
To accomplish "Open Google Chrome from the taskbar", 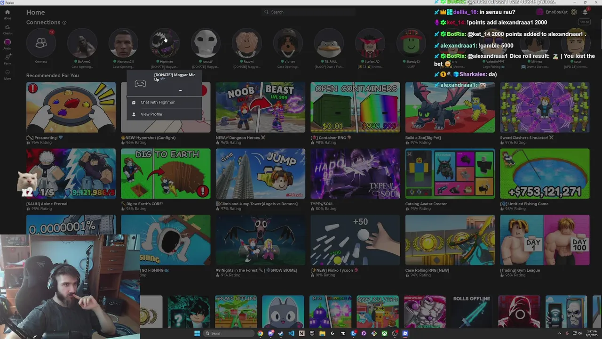I will [260, 333].
